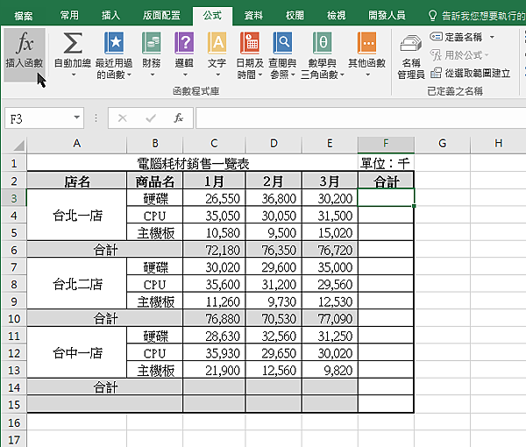Click the lightbulb tell-me icon
The width and height of the screenshot is (526, 447).
point(432,16)
